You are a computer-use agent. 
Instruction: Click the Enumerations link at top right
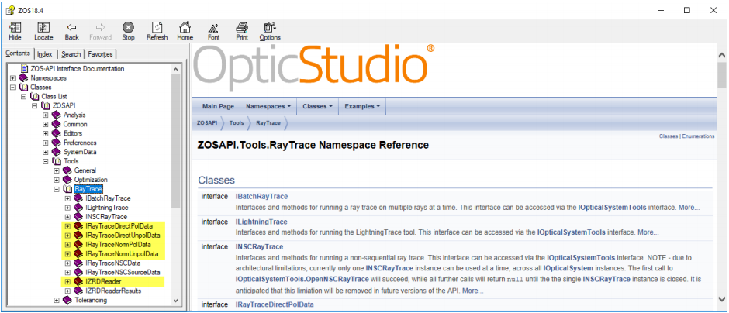698,136
